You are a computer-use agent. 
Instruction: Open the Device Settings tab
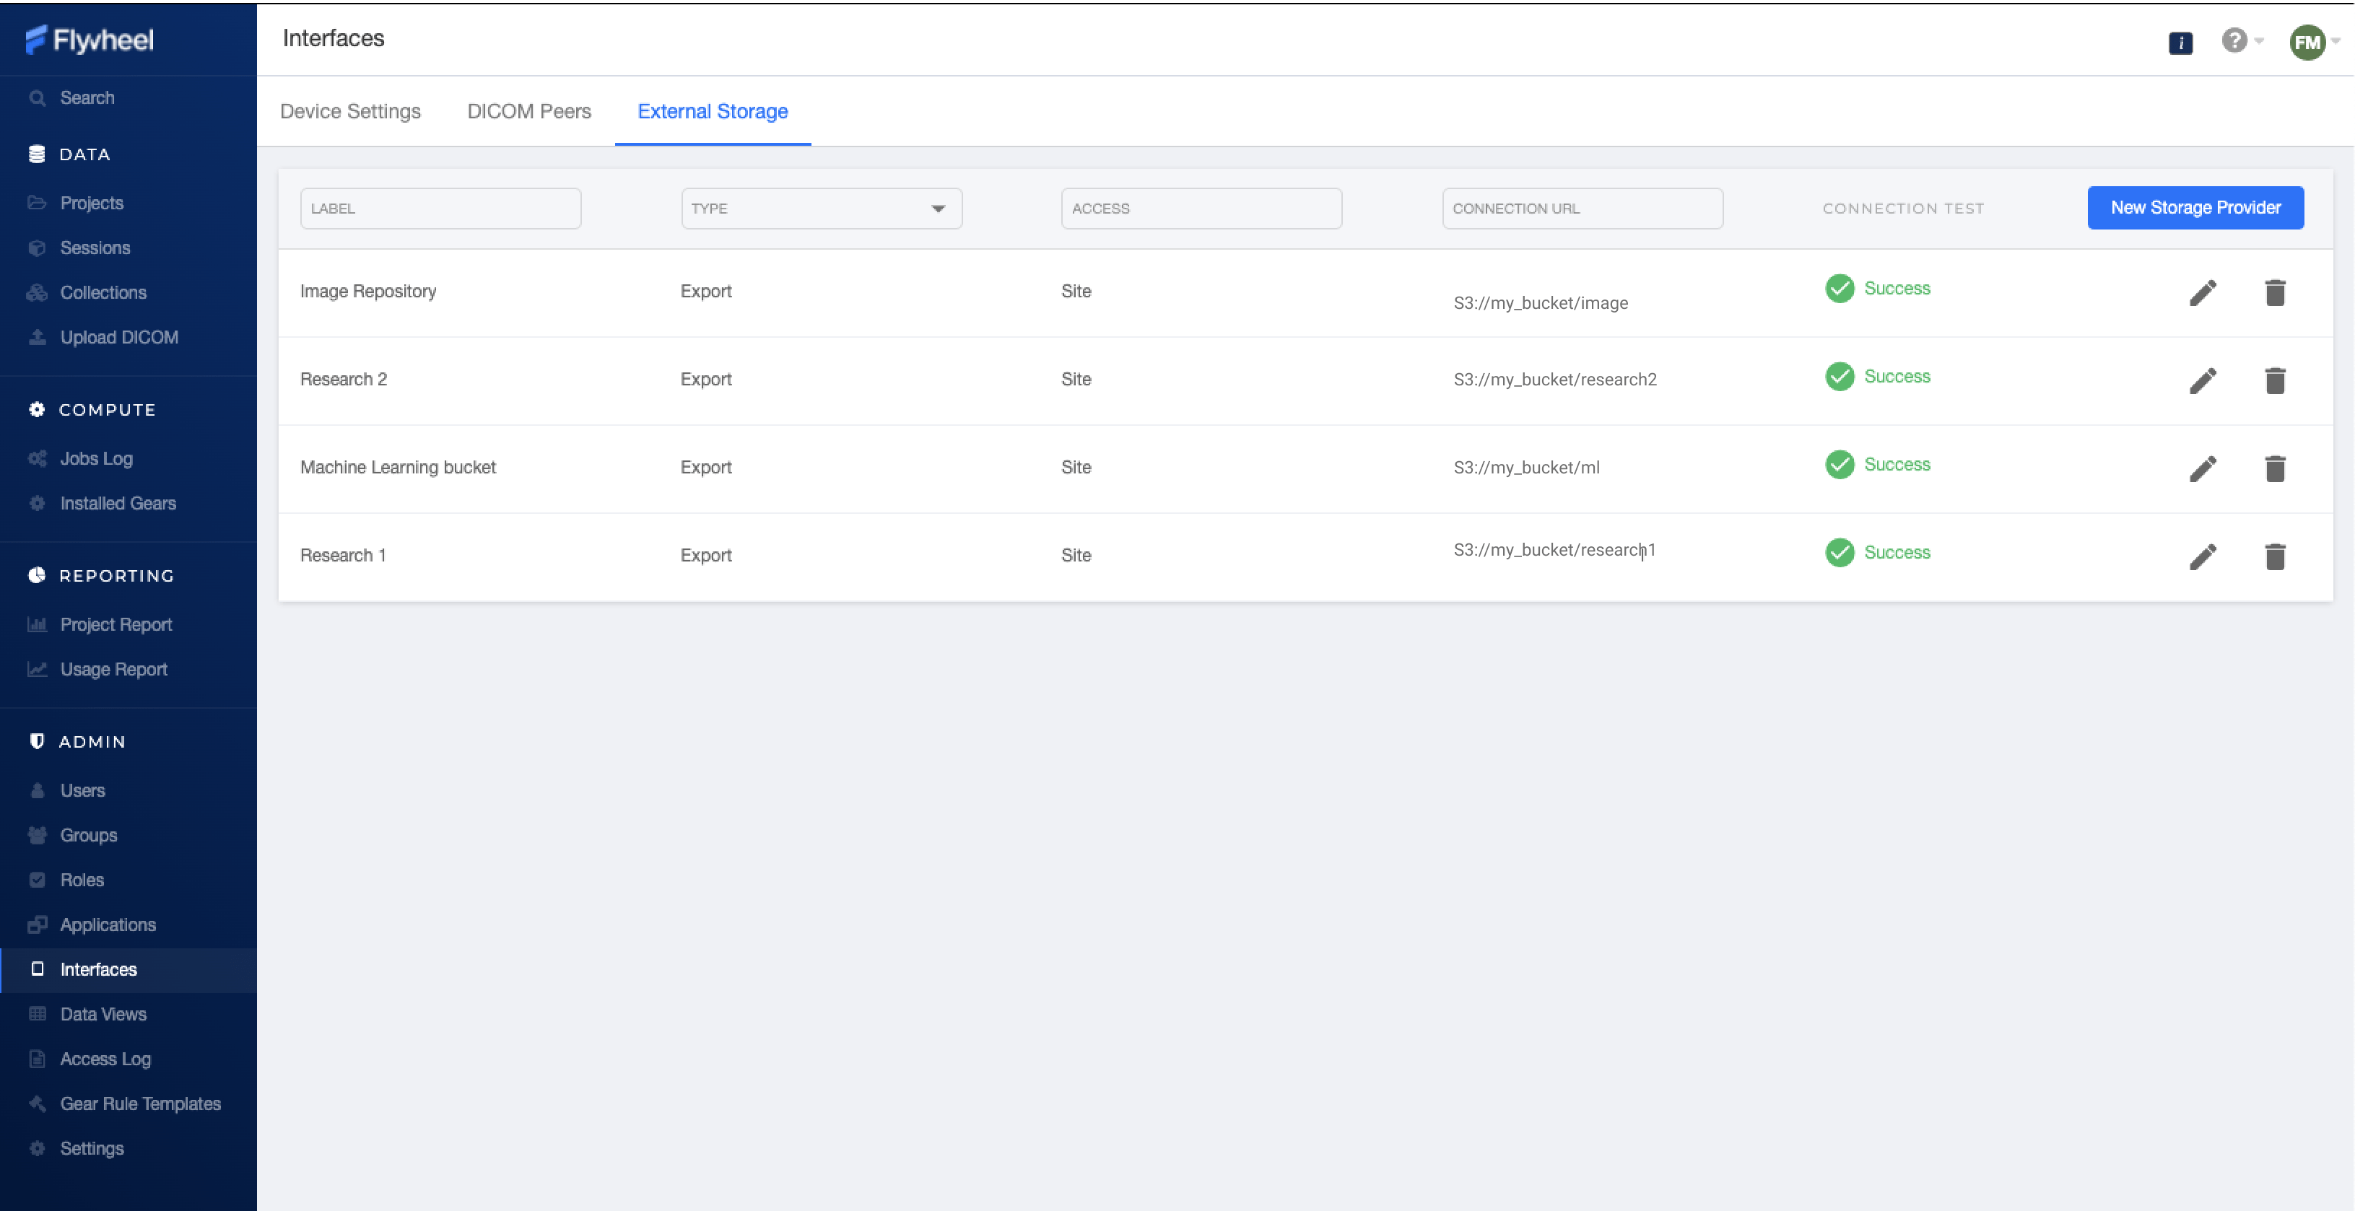[350, 110]
